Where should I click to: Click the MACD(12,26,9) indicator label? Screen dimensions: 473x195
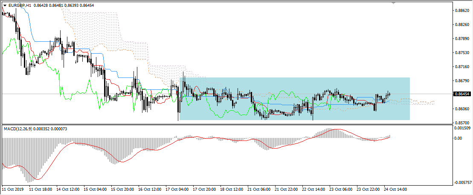point(18,129)
